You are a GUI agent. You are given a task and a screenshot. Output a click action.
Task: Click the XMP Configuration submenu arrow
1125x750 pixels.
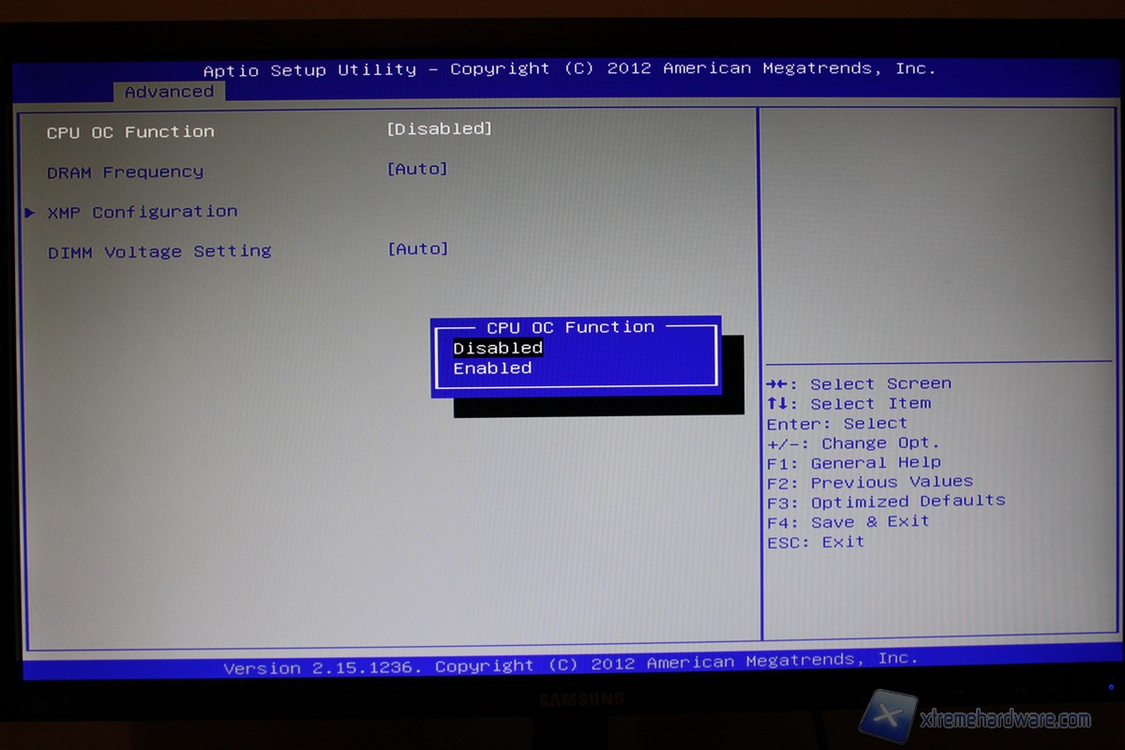[30, 213]
